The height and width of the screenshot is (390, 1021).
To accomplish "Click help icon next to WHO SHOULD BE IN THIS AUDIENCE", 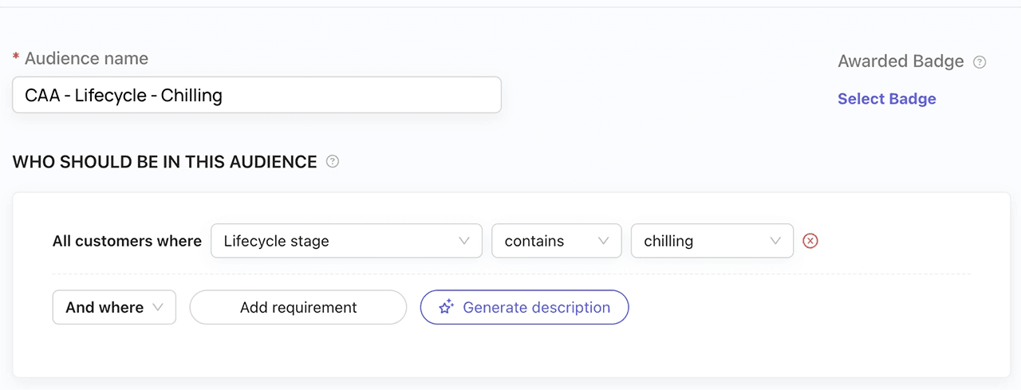I will [333, 162].
